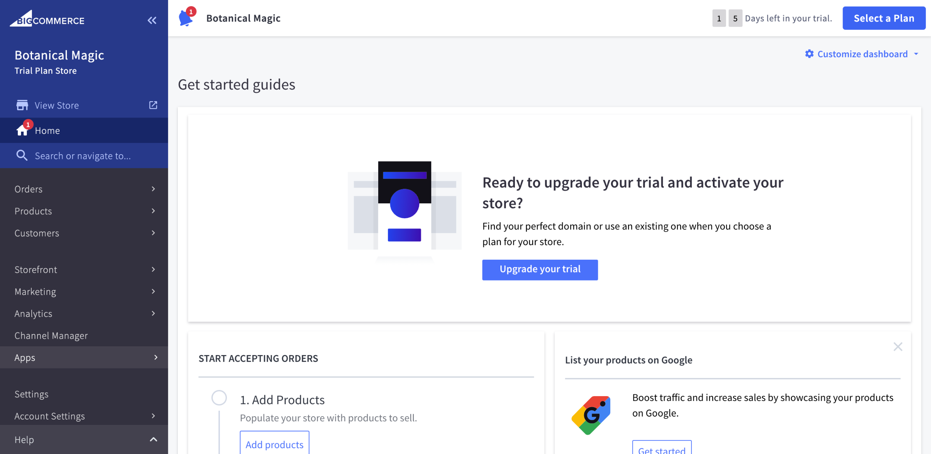Image resolution: width=931 pixels, height=454 pixels.
Task: Click Upgrade your trial button
Action: [x=540, y=270]
